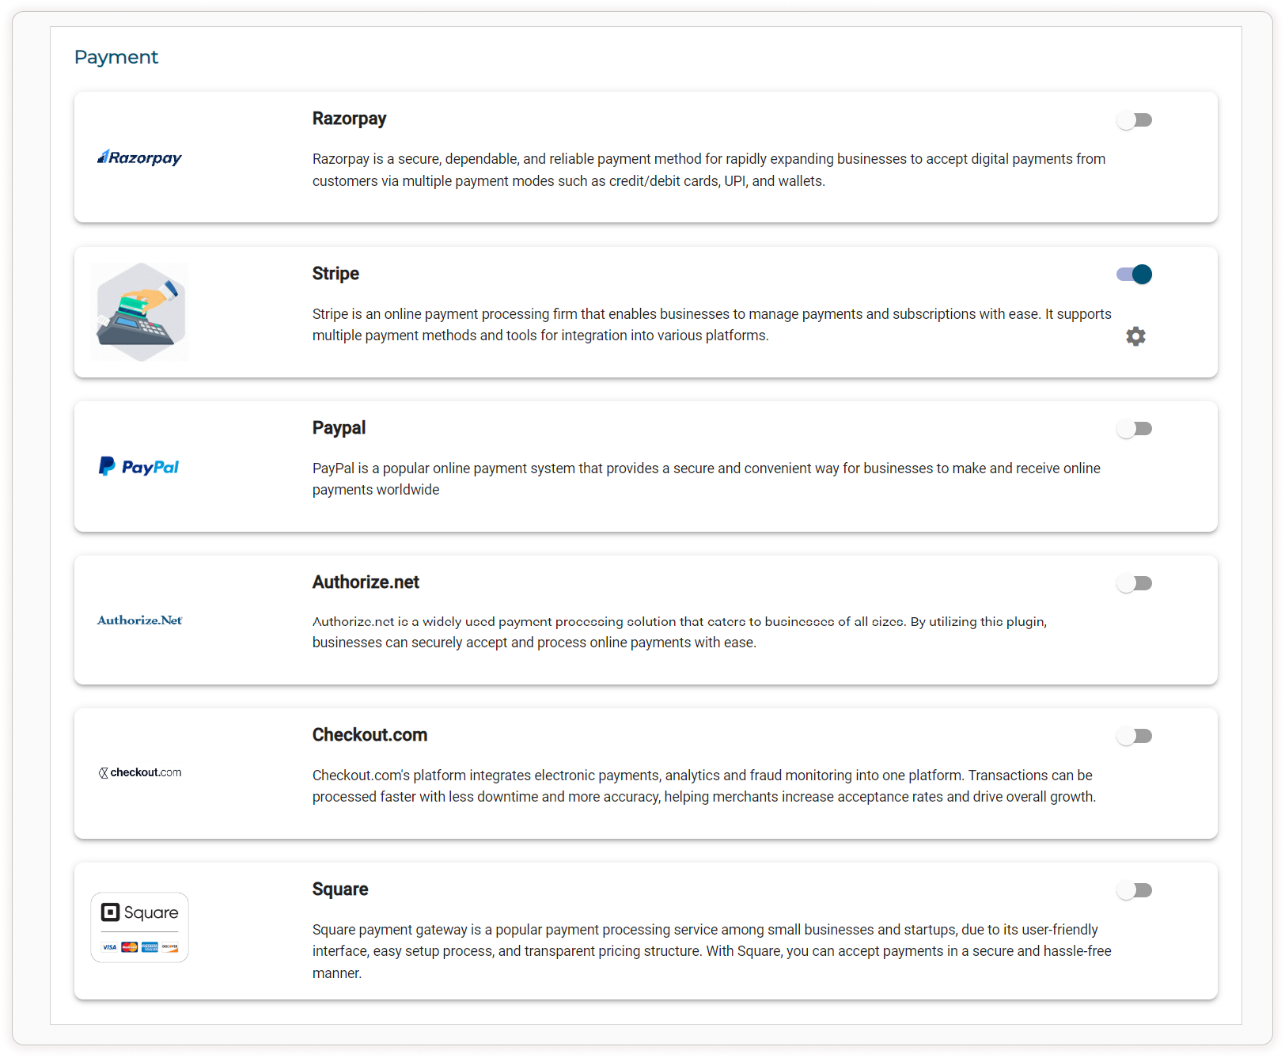This screenshot has height=1058, width=1285.
Task: Enable the Razorpay payment toggle
Action: (x=1134, y=120)
